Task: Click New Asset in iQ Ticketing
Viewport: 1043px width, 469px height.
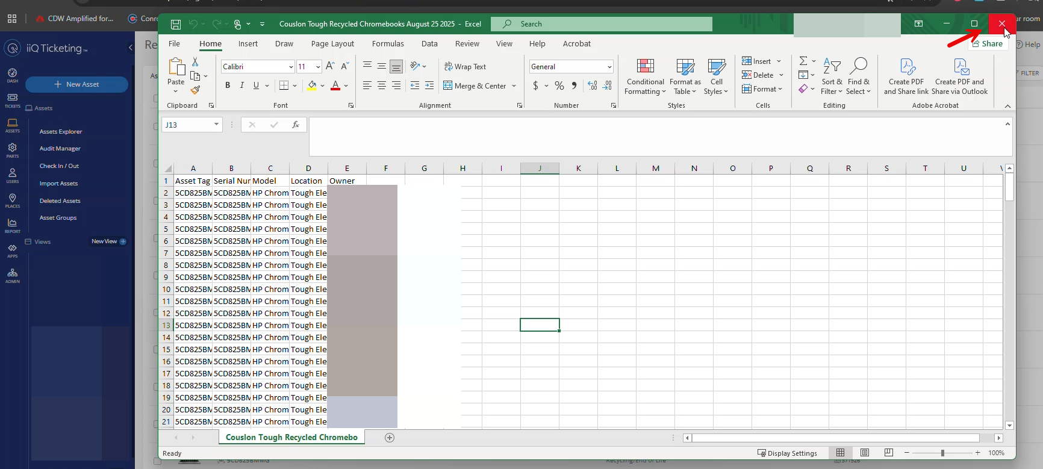Action: 76,84
